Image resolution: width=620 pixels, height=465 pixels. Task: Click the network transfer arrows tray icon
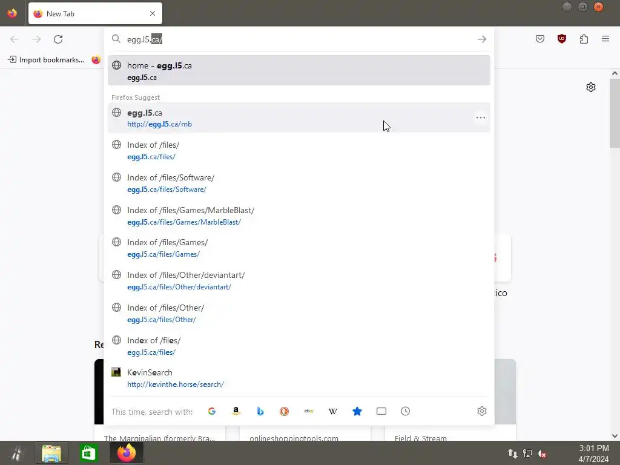tap(512, 453)
